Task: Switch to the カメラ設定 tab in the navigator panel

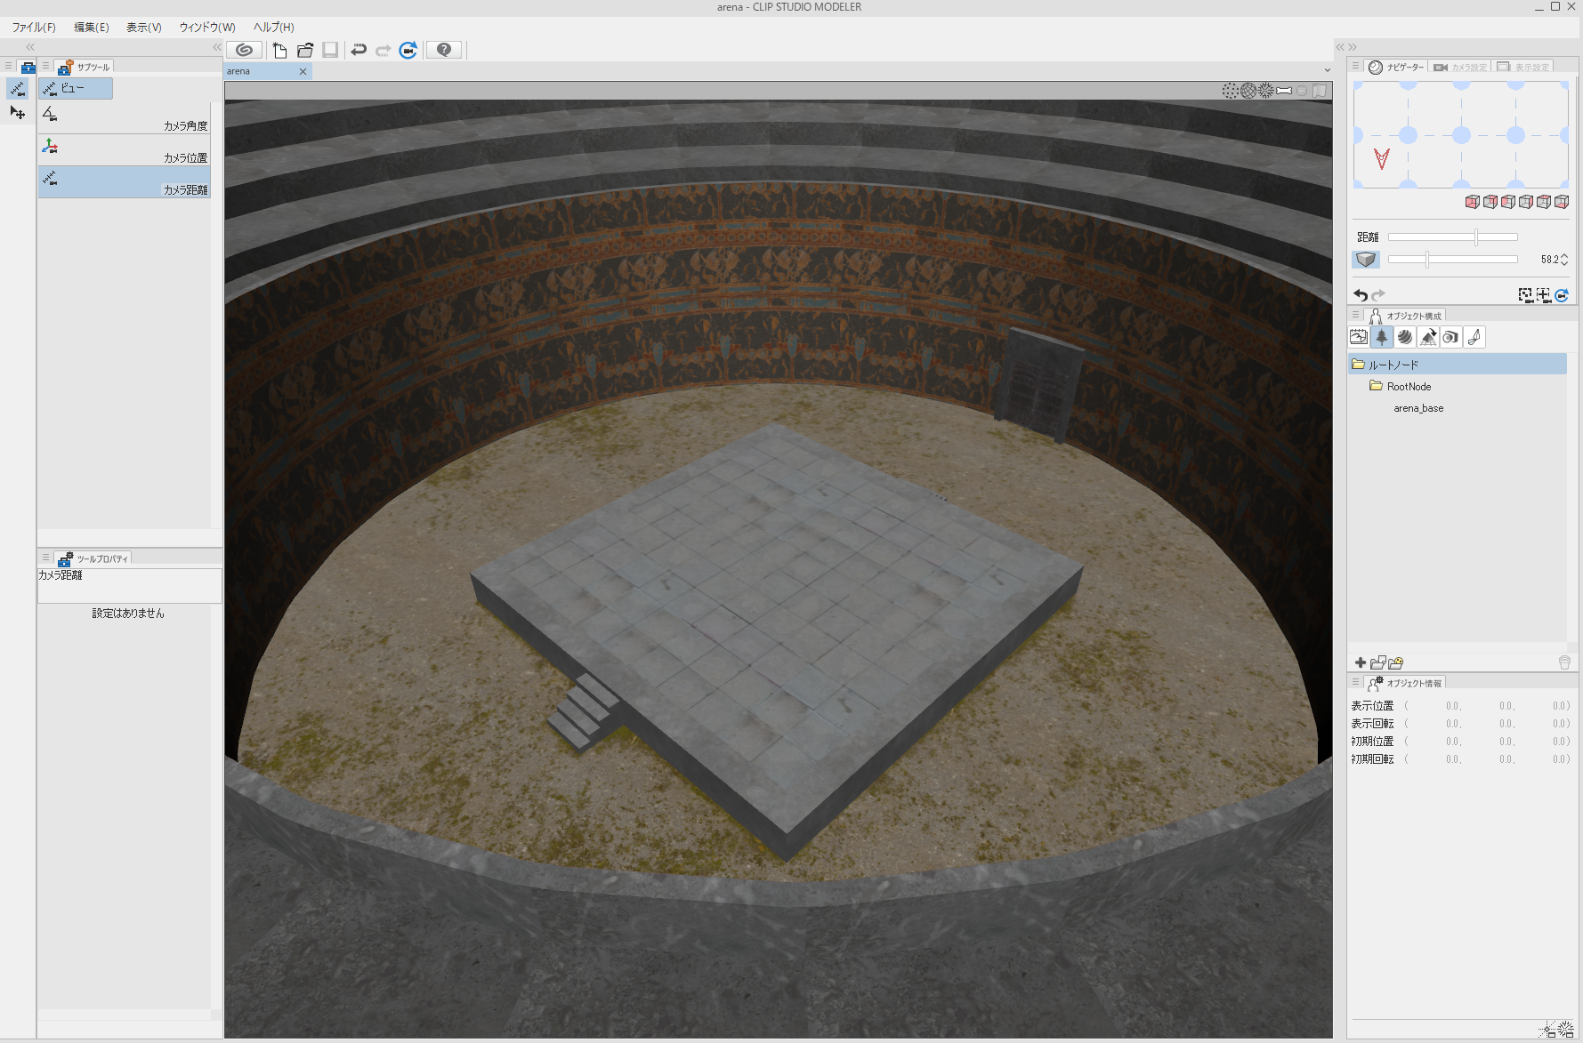Action: click(1460, 66)
